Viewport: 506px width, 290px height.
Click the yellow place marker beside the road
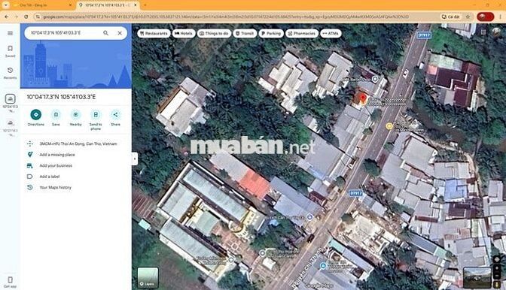point(389,126)
